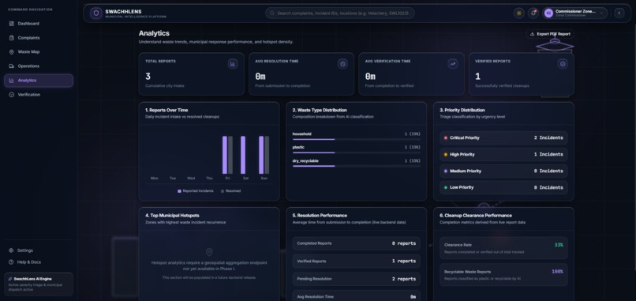Click the Verification checkmark circle icon
This screenshot has height=301, width=636.
point(11,95)
